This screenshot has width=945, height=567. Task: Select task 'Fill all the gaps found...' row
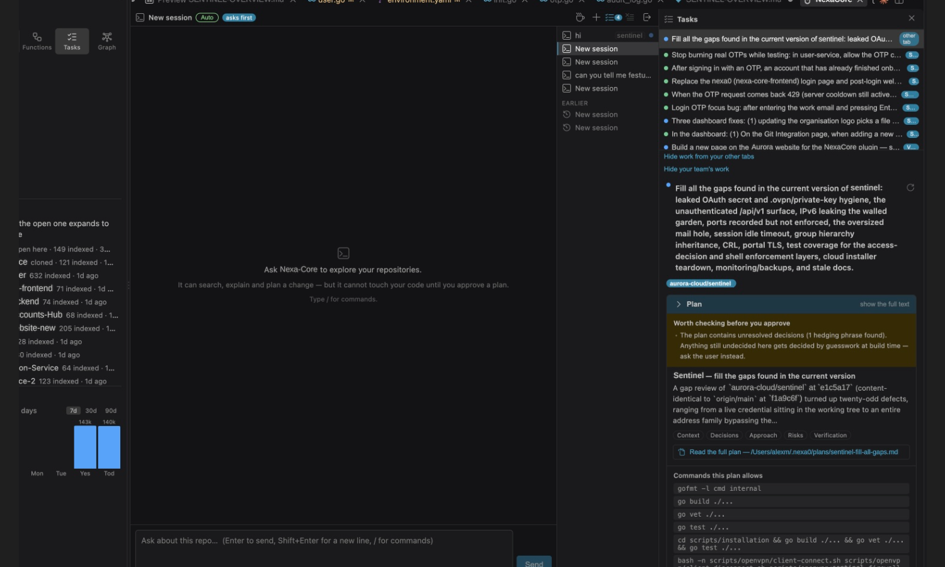click(x=791, y=39)
